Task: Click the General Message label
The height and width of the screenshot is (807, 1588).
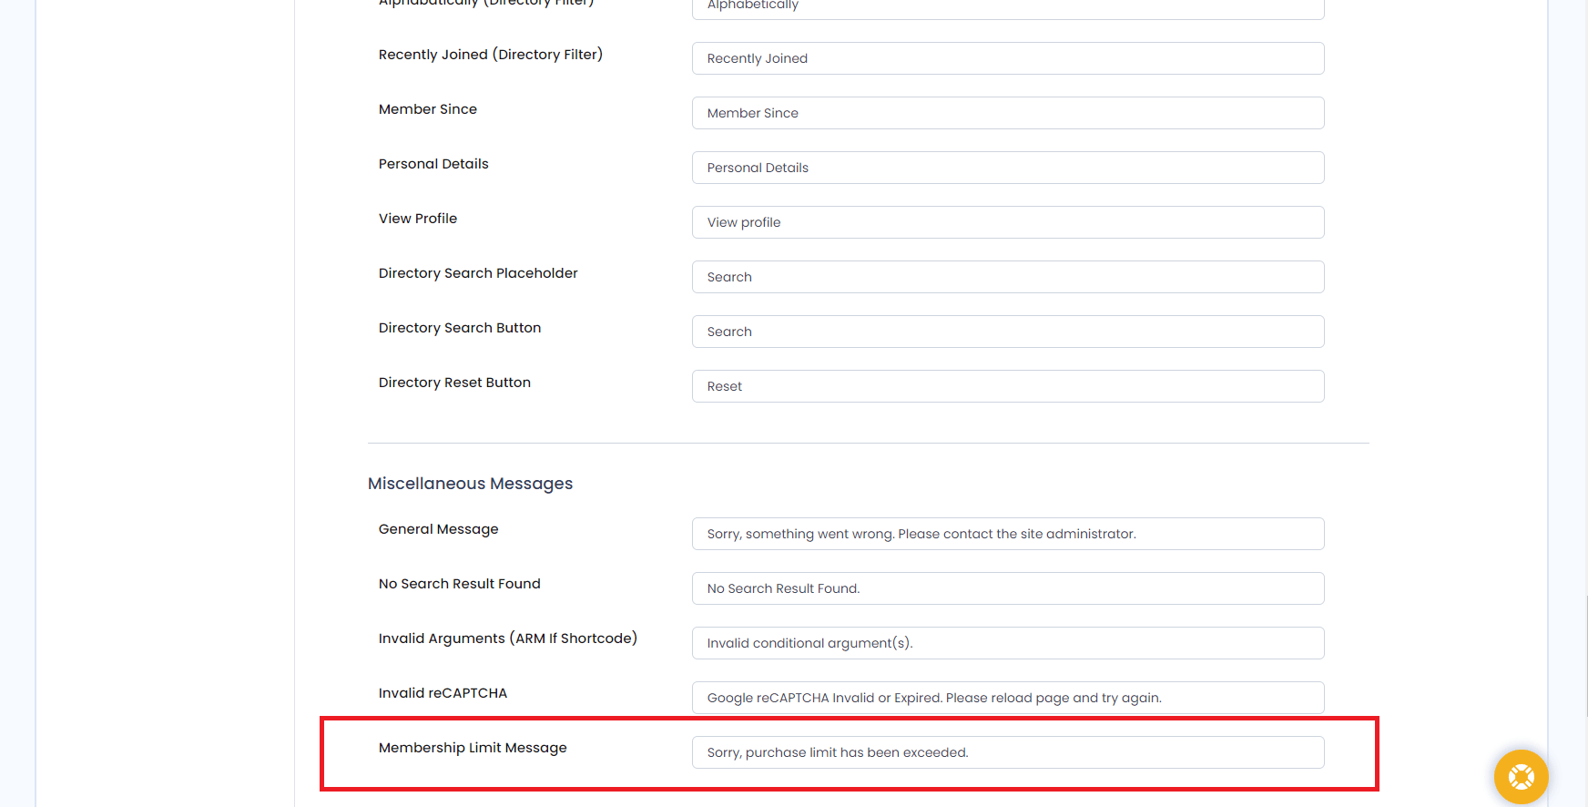Action: pyautogui.click(x=438, y=529)
